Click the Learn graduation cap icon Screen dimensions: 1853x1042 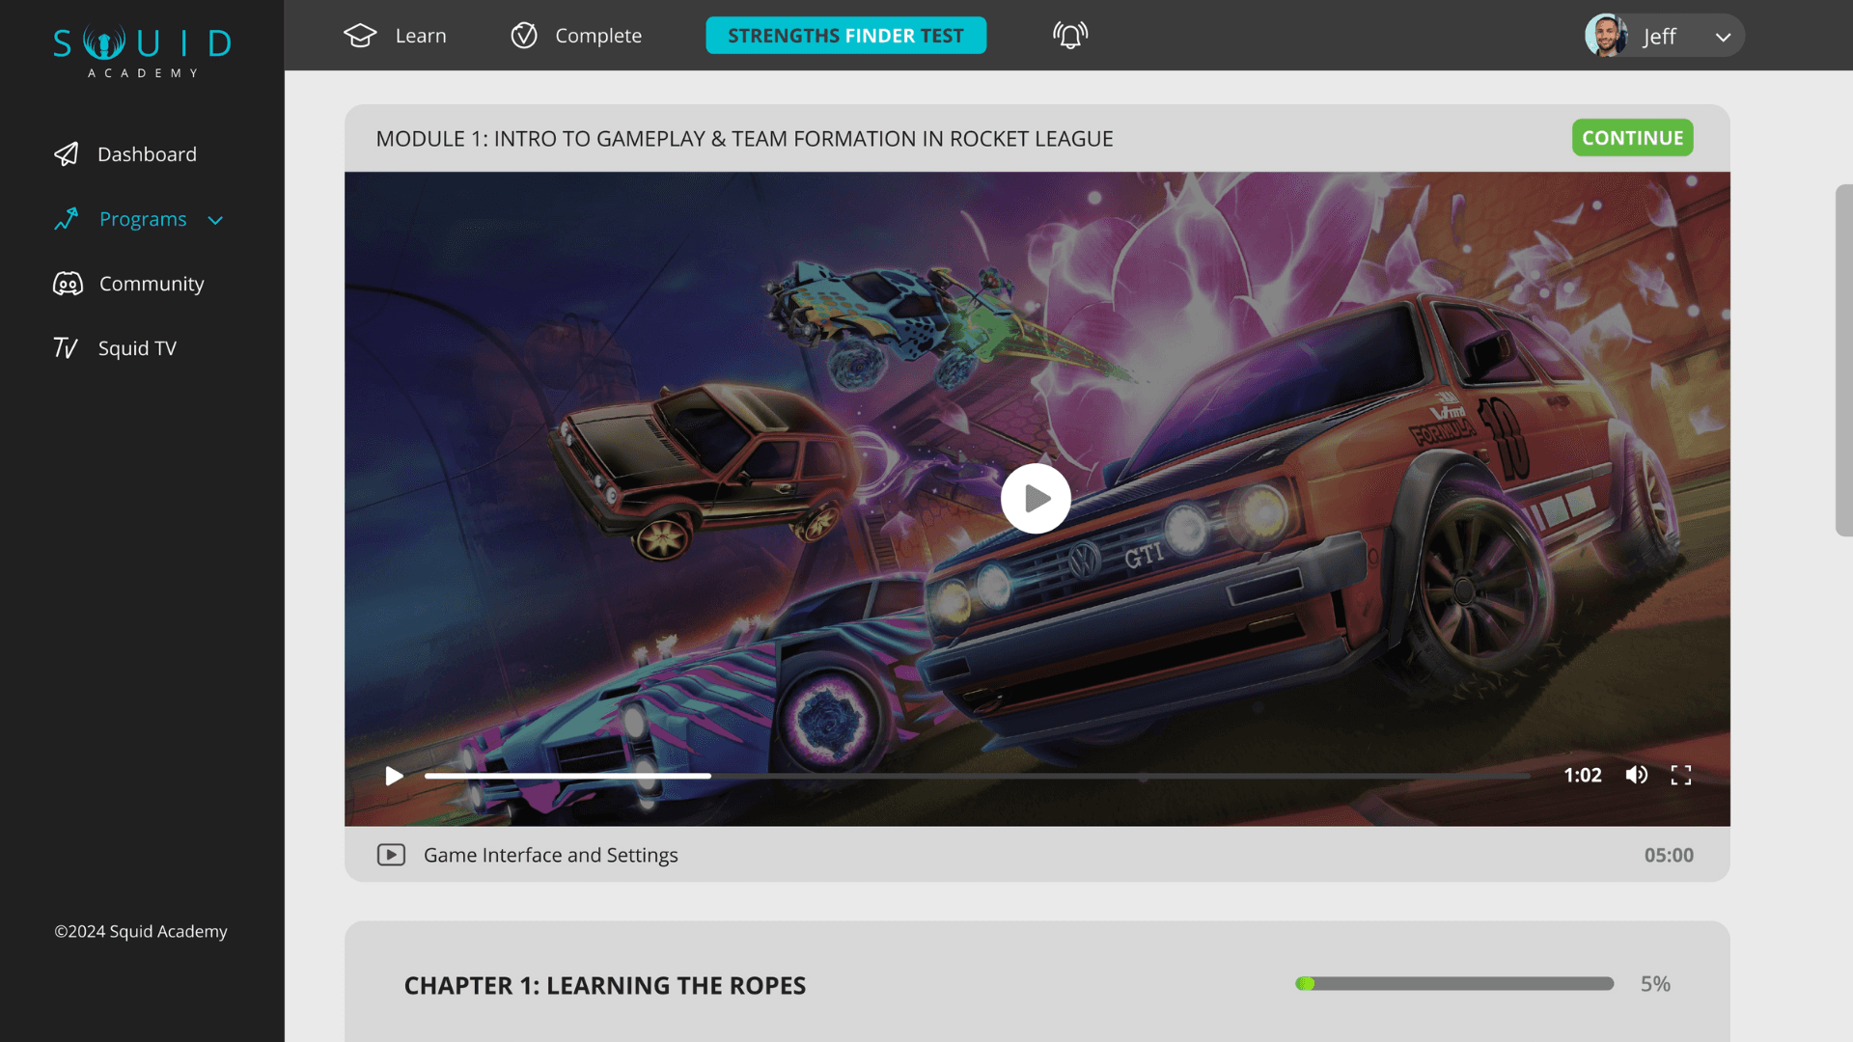360,36
